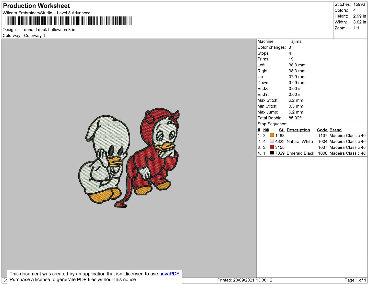Screen dimensions: 369x285
Task: Select the Height value 2.99 in
Action: (360, 16)
